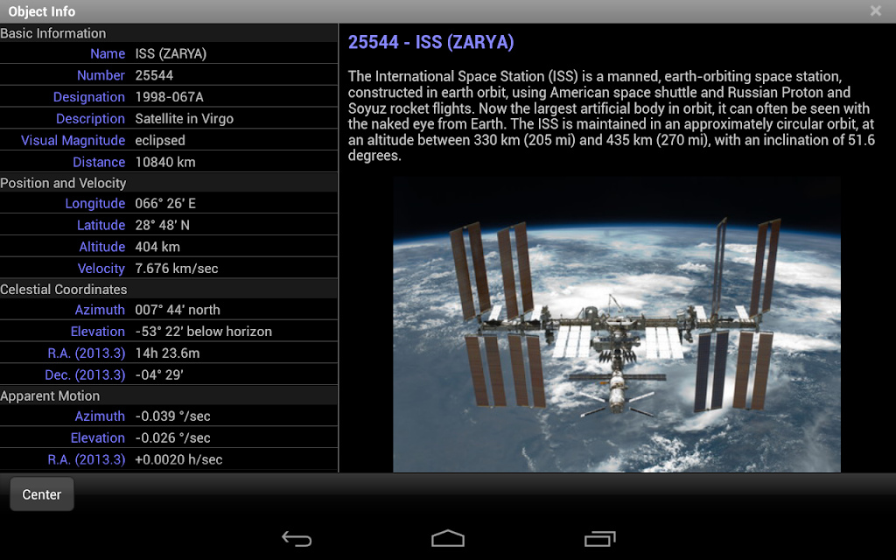Select the Velocity value '7.676 km/sec'
Screen dimensions: 896x560
pos(177,269)
